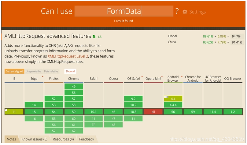
Task: Click the asterisk next to Opera Mini header
Action: point(162,76)
